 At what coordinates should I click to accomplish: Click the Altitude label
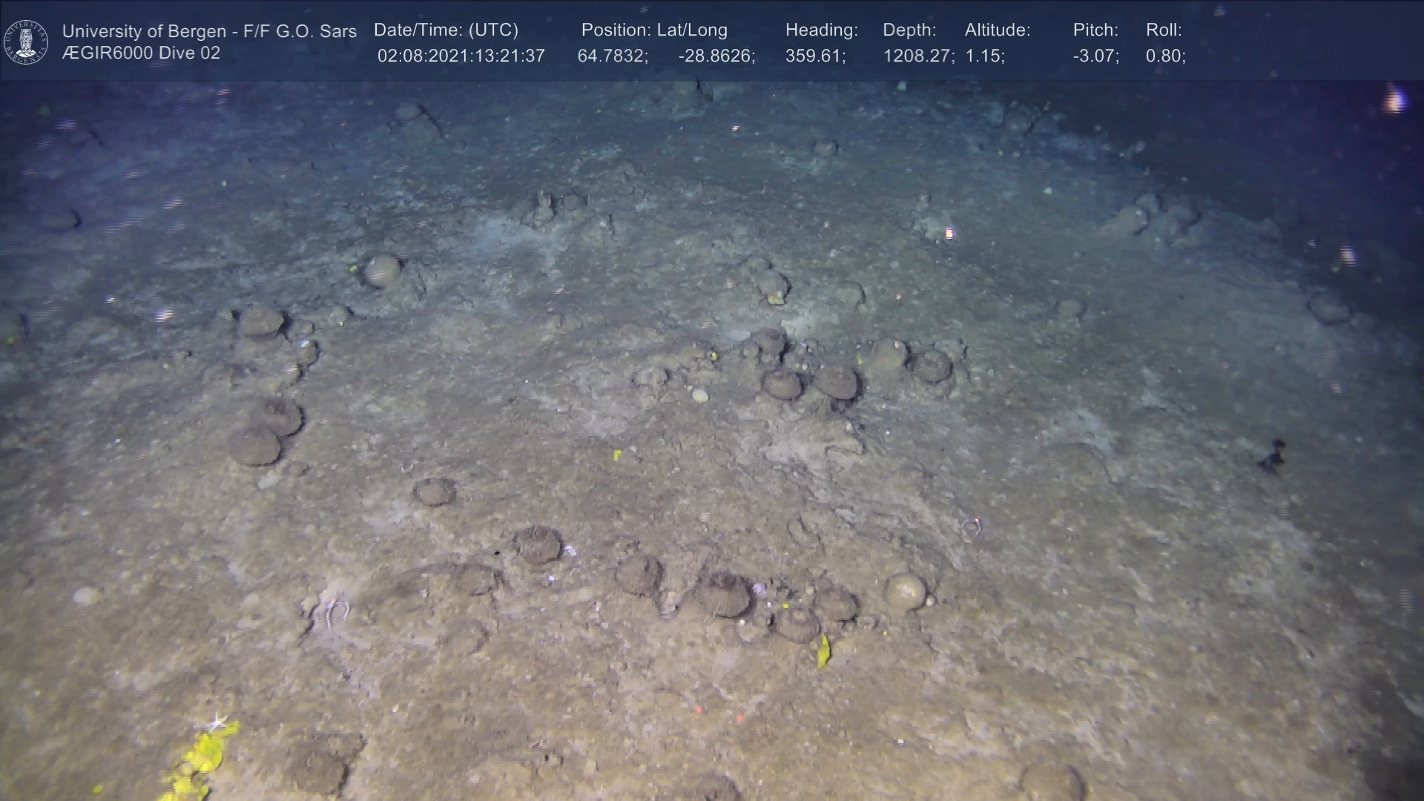click(x=997, y=30)
